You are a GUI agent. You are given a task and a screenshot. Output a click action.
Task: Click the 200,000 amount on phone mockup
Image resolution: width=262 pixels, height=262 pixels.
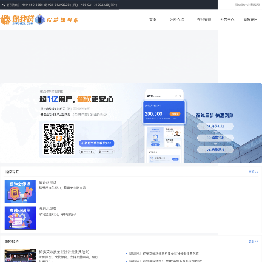153,114
